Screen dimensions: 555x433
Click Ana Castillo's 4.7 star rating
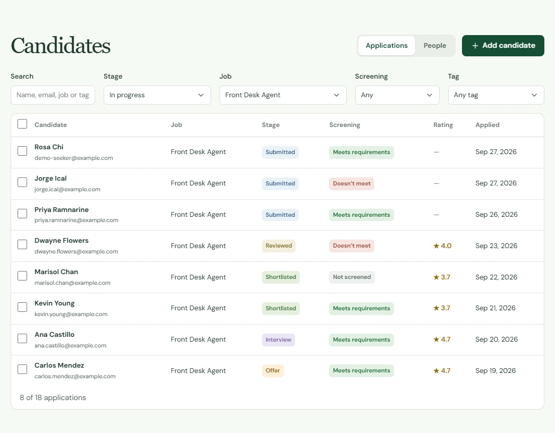point(442,339)
